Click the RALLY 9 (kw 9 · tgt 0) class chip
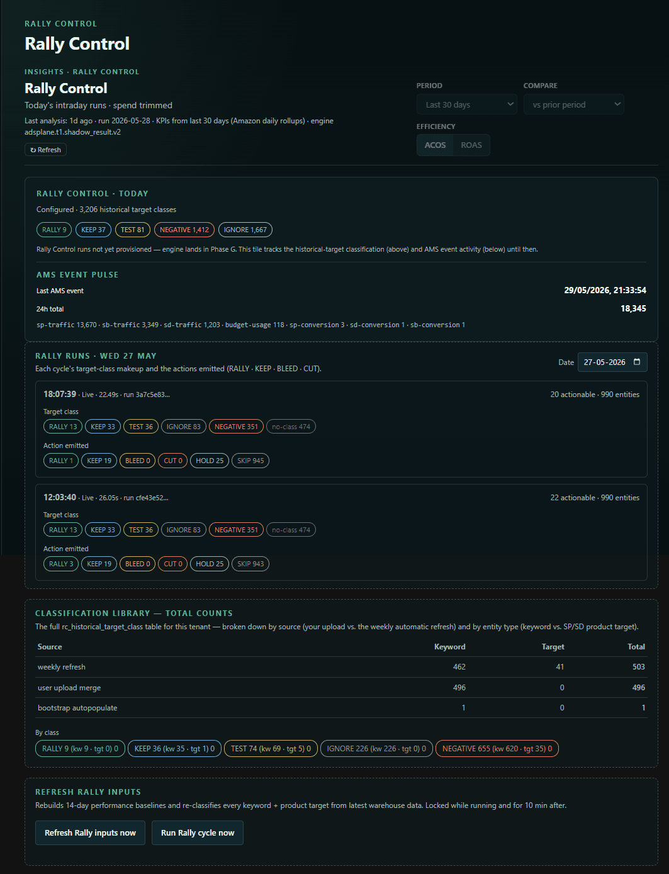Image resolution: width=669 pixels, height=874 pixels. click(80, 749)
